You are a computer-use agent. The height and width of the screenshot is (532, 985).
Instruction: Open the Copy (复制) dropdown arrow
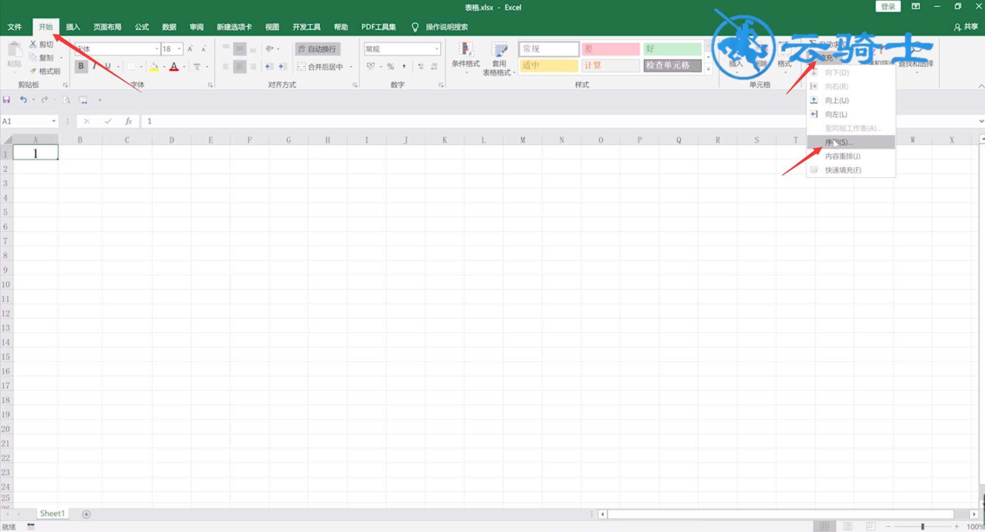click(x=61, y=58)
